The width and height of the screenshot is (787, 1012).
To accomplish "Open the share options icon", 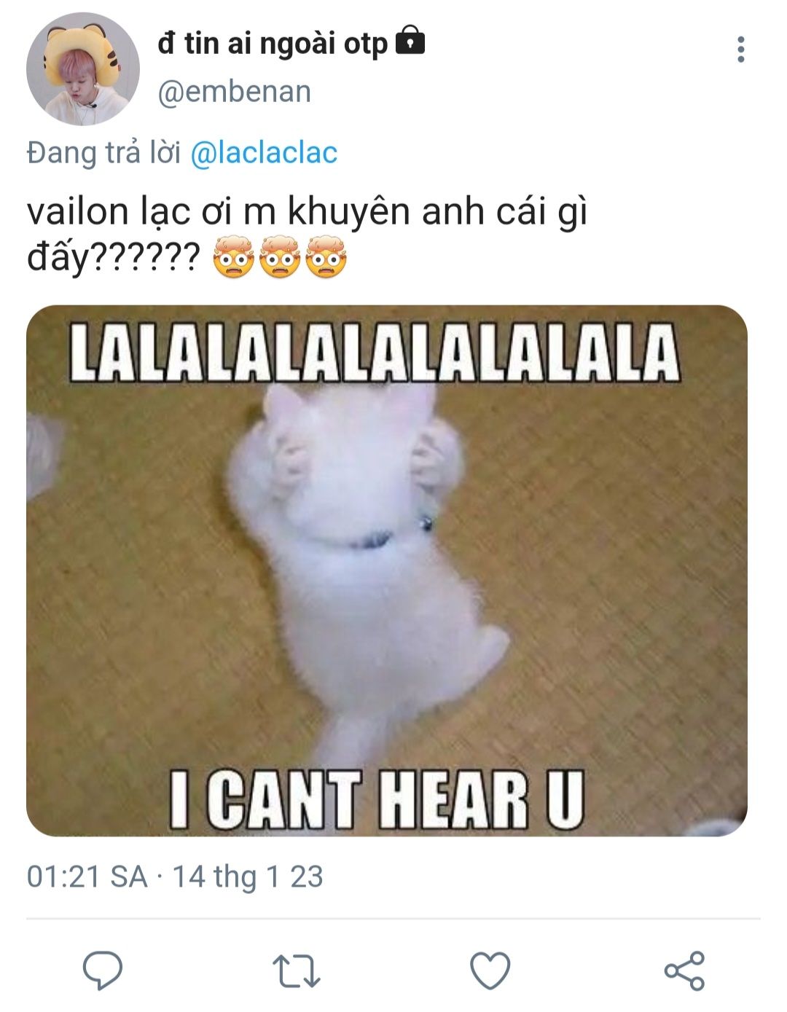I will click(x=684, y=970).
